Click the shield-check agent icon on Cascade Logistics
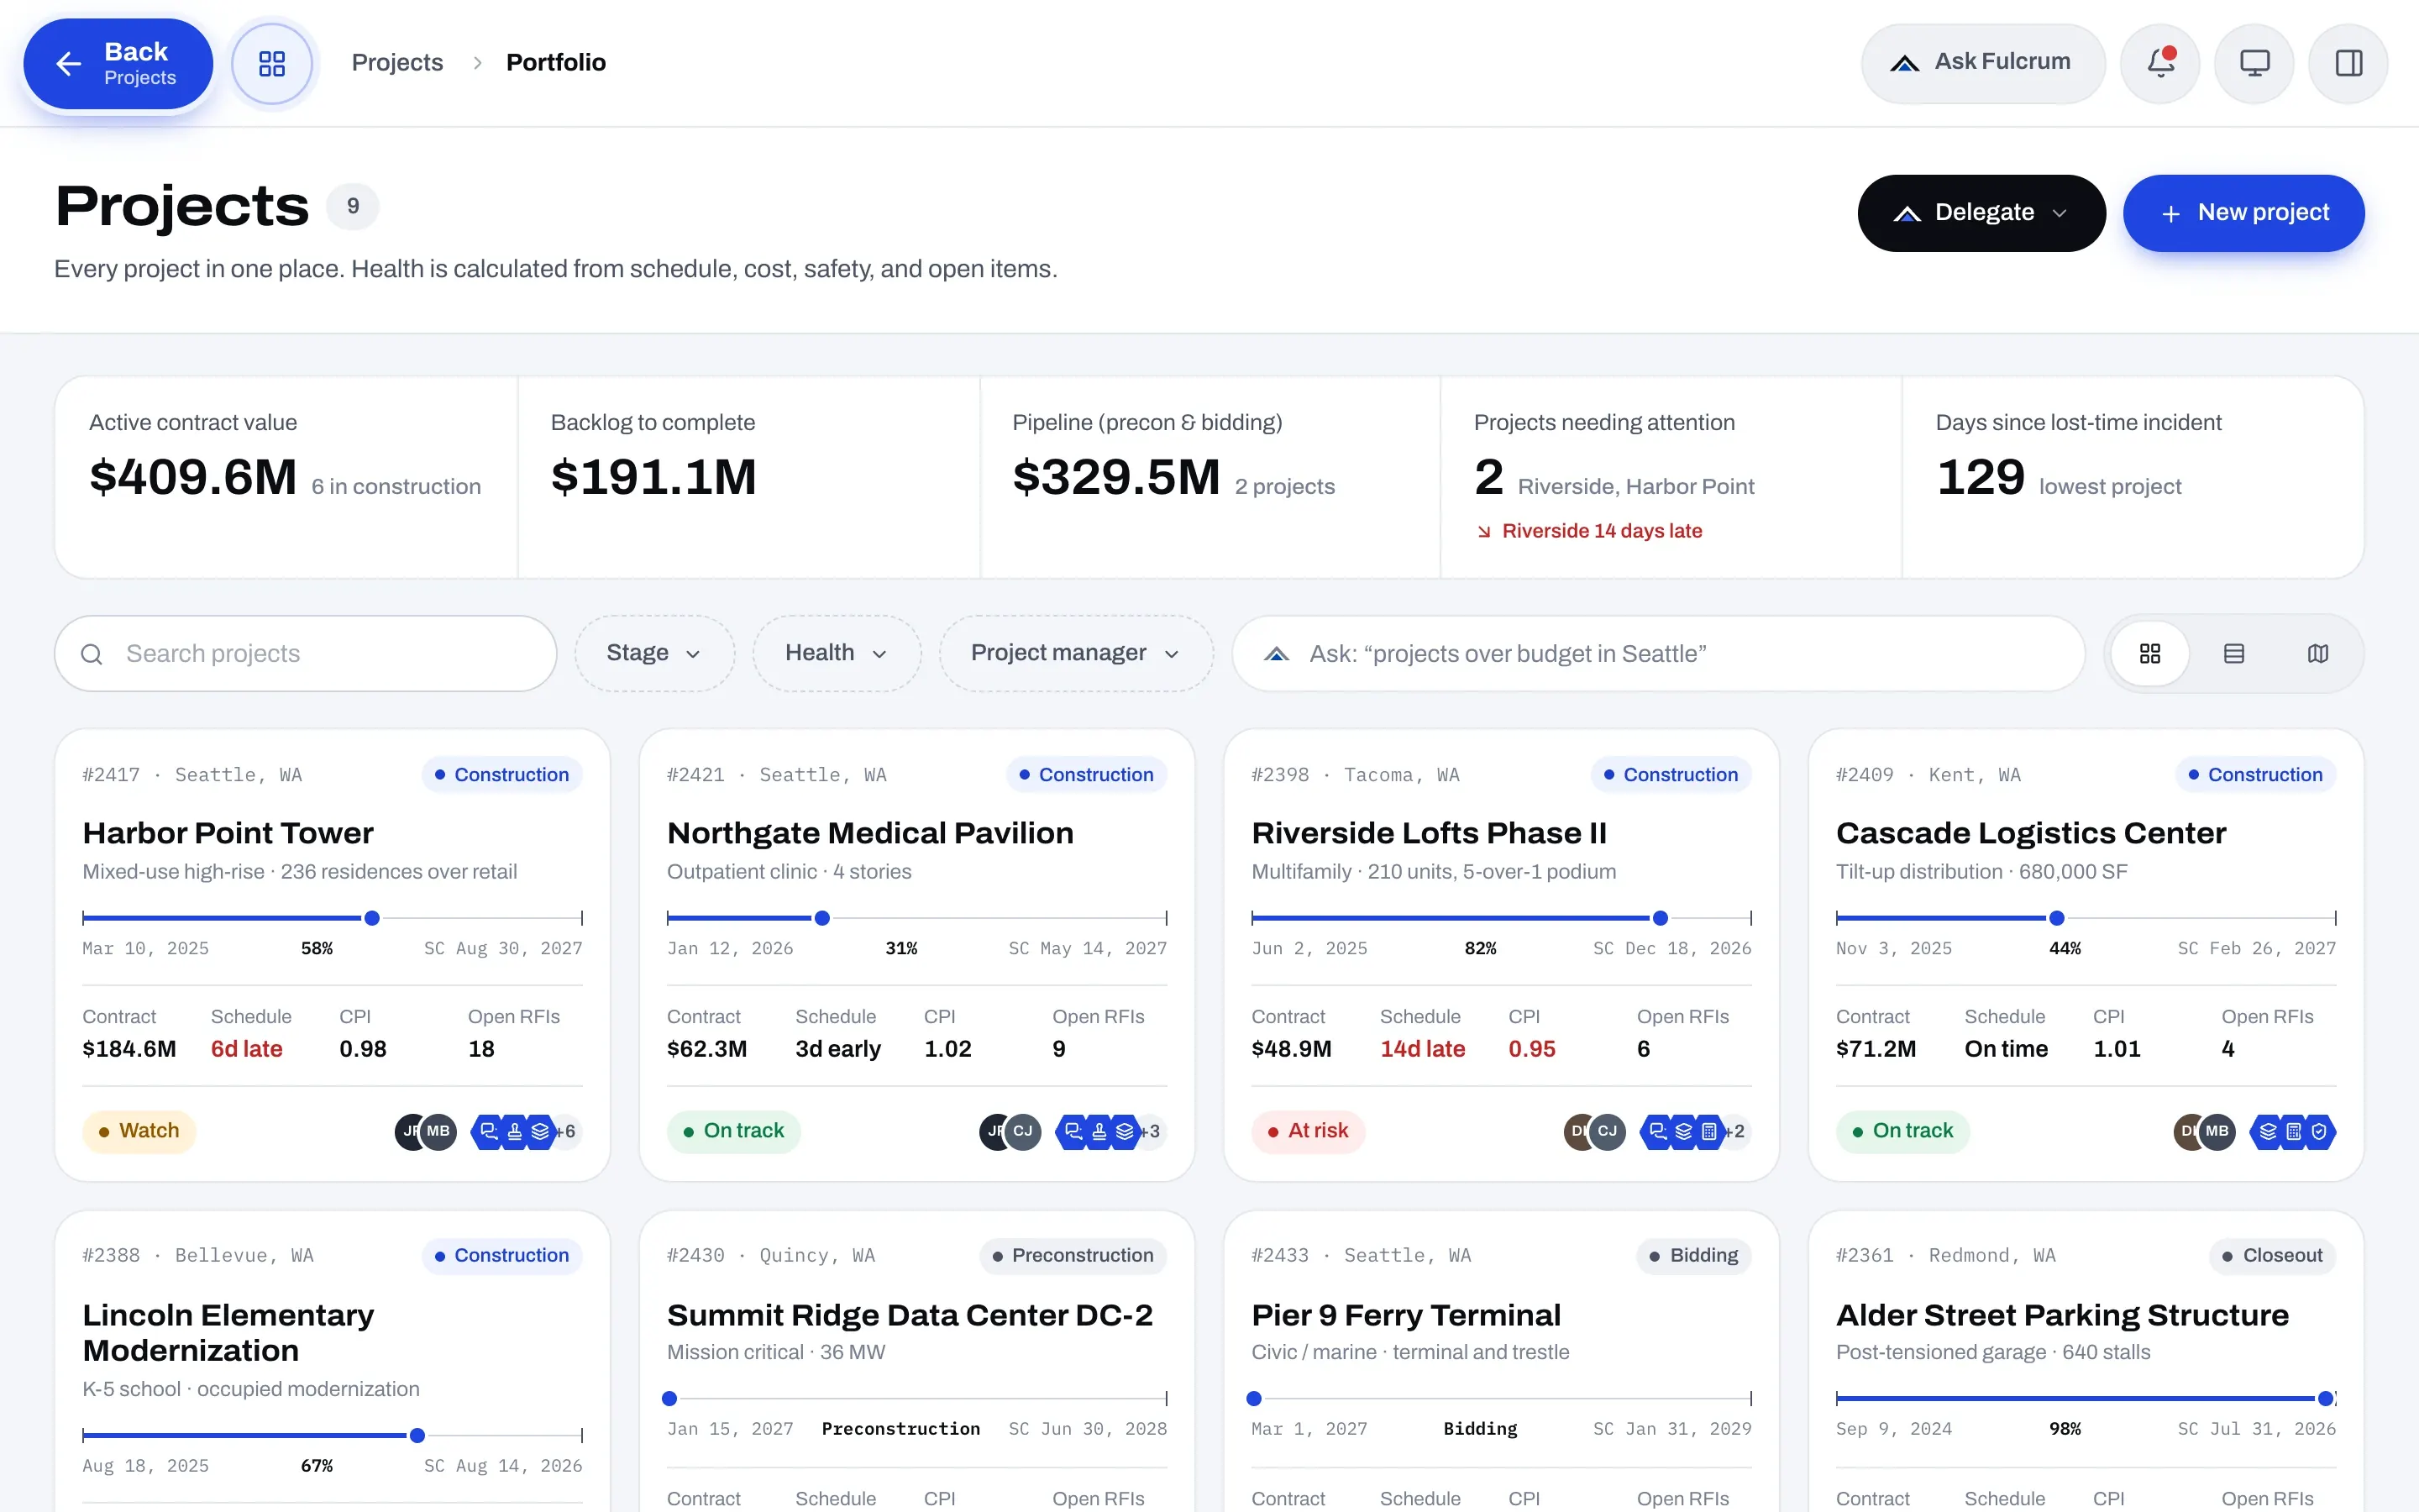2419x1512 pixels. pyautogui.click(x=2320, y=1131)
